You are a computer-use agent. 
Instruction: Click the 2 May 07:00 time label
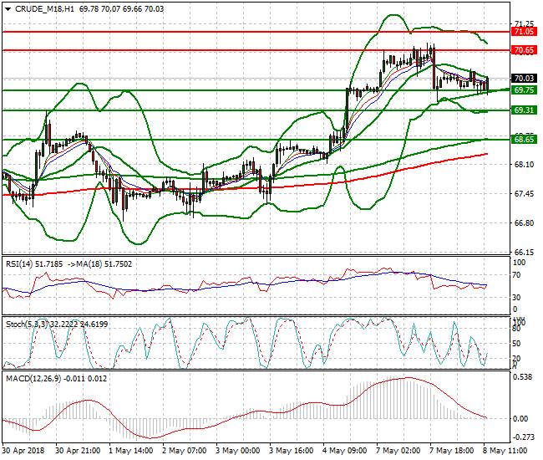[x=185, y=451]
